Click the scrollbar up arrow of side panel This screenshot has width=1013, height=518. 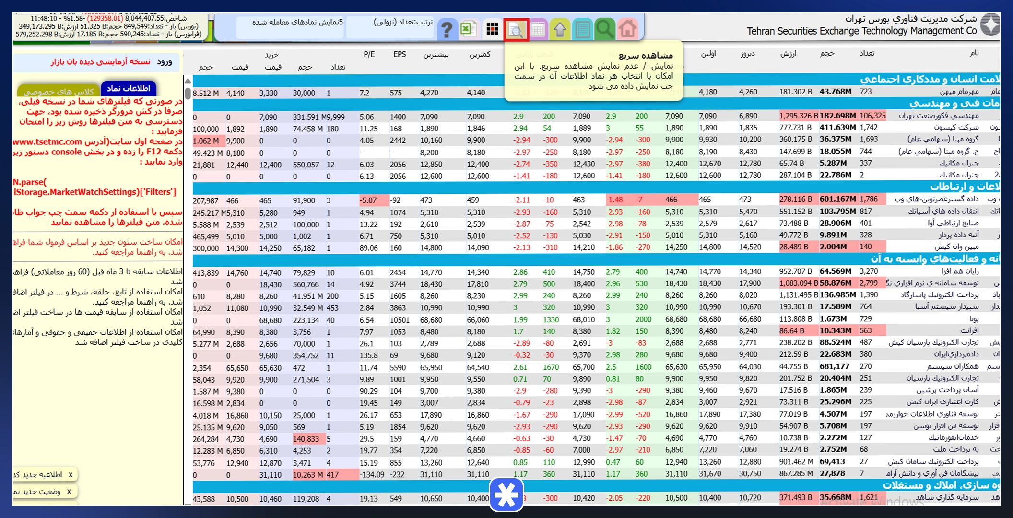pyautogui.click(x=188, y=81)
